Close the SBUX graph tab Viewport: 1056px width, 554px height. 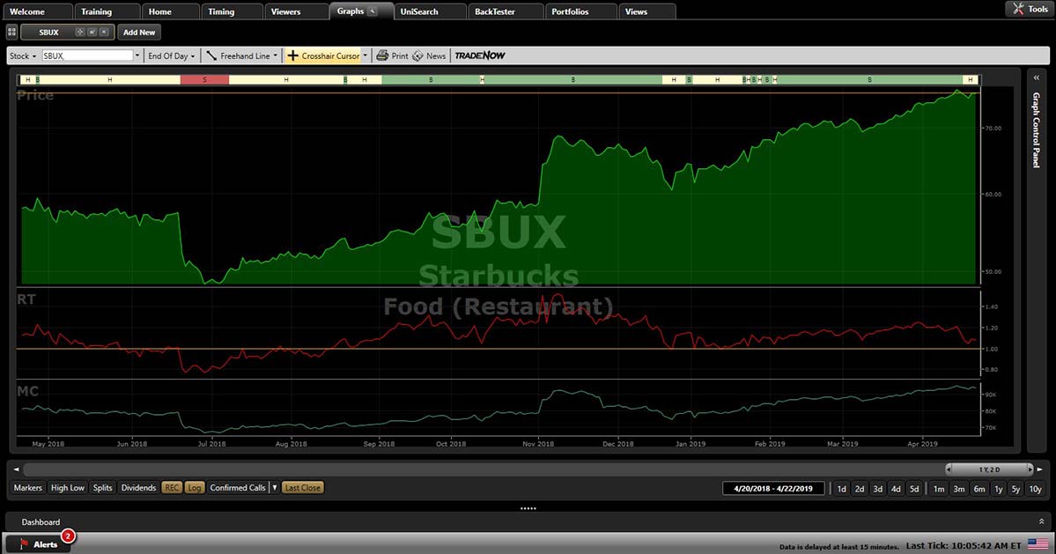click(104, 32)
